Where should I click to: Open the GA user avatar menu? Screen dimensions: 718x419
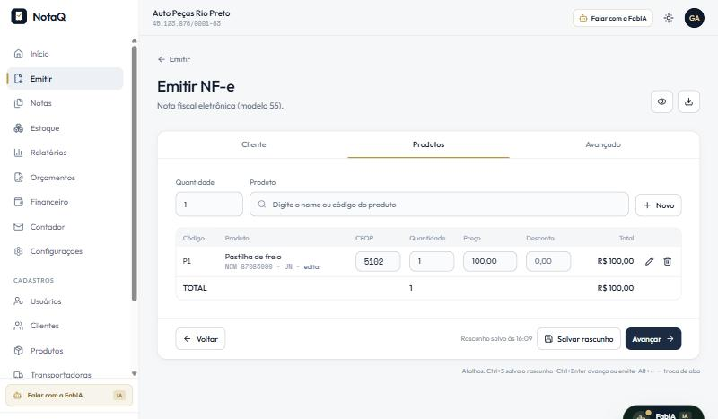(694, 18)
